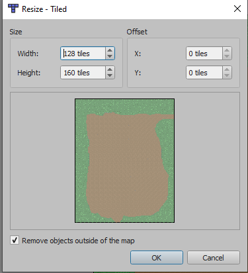This screenshot has width=248, height=273.
Task: Click the Width input field
Action: click(x=83, y=54)
